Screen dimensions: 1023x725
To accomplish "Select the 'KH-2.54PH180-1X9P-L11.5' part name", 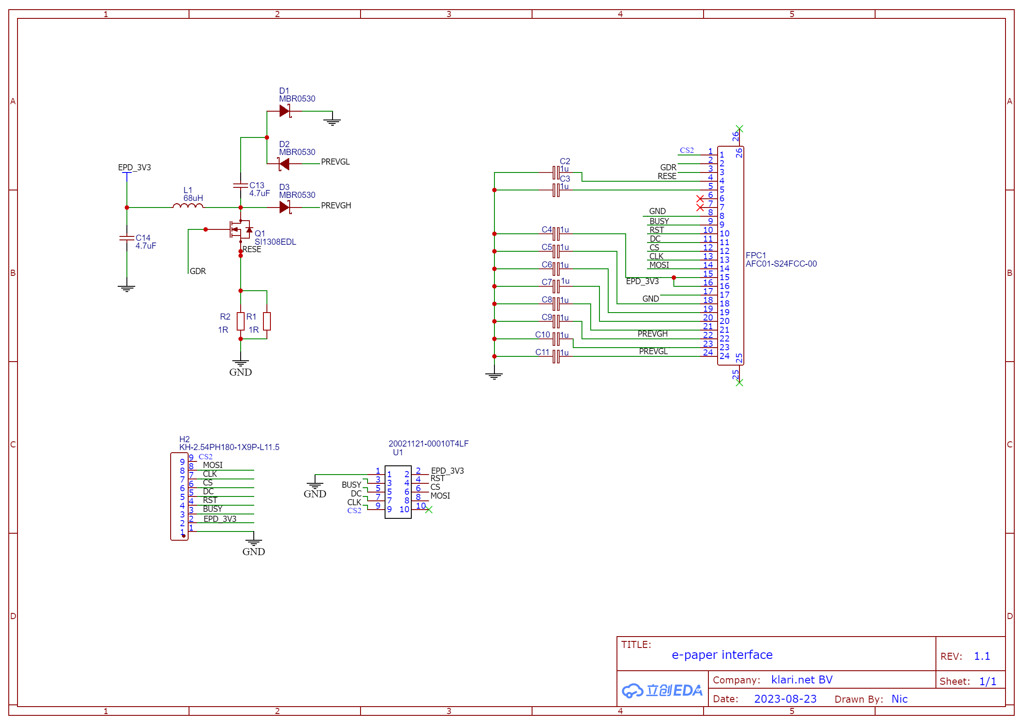I will tap(229, 447).
